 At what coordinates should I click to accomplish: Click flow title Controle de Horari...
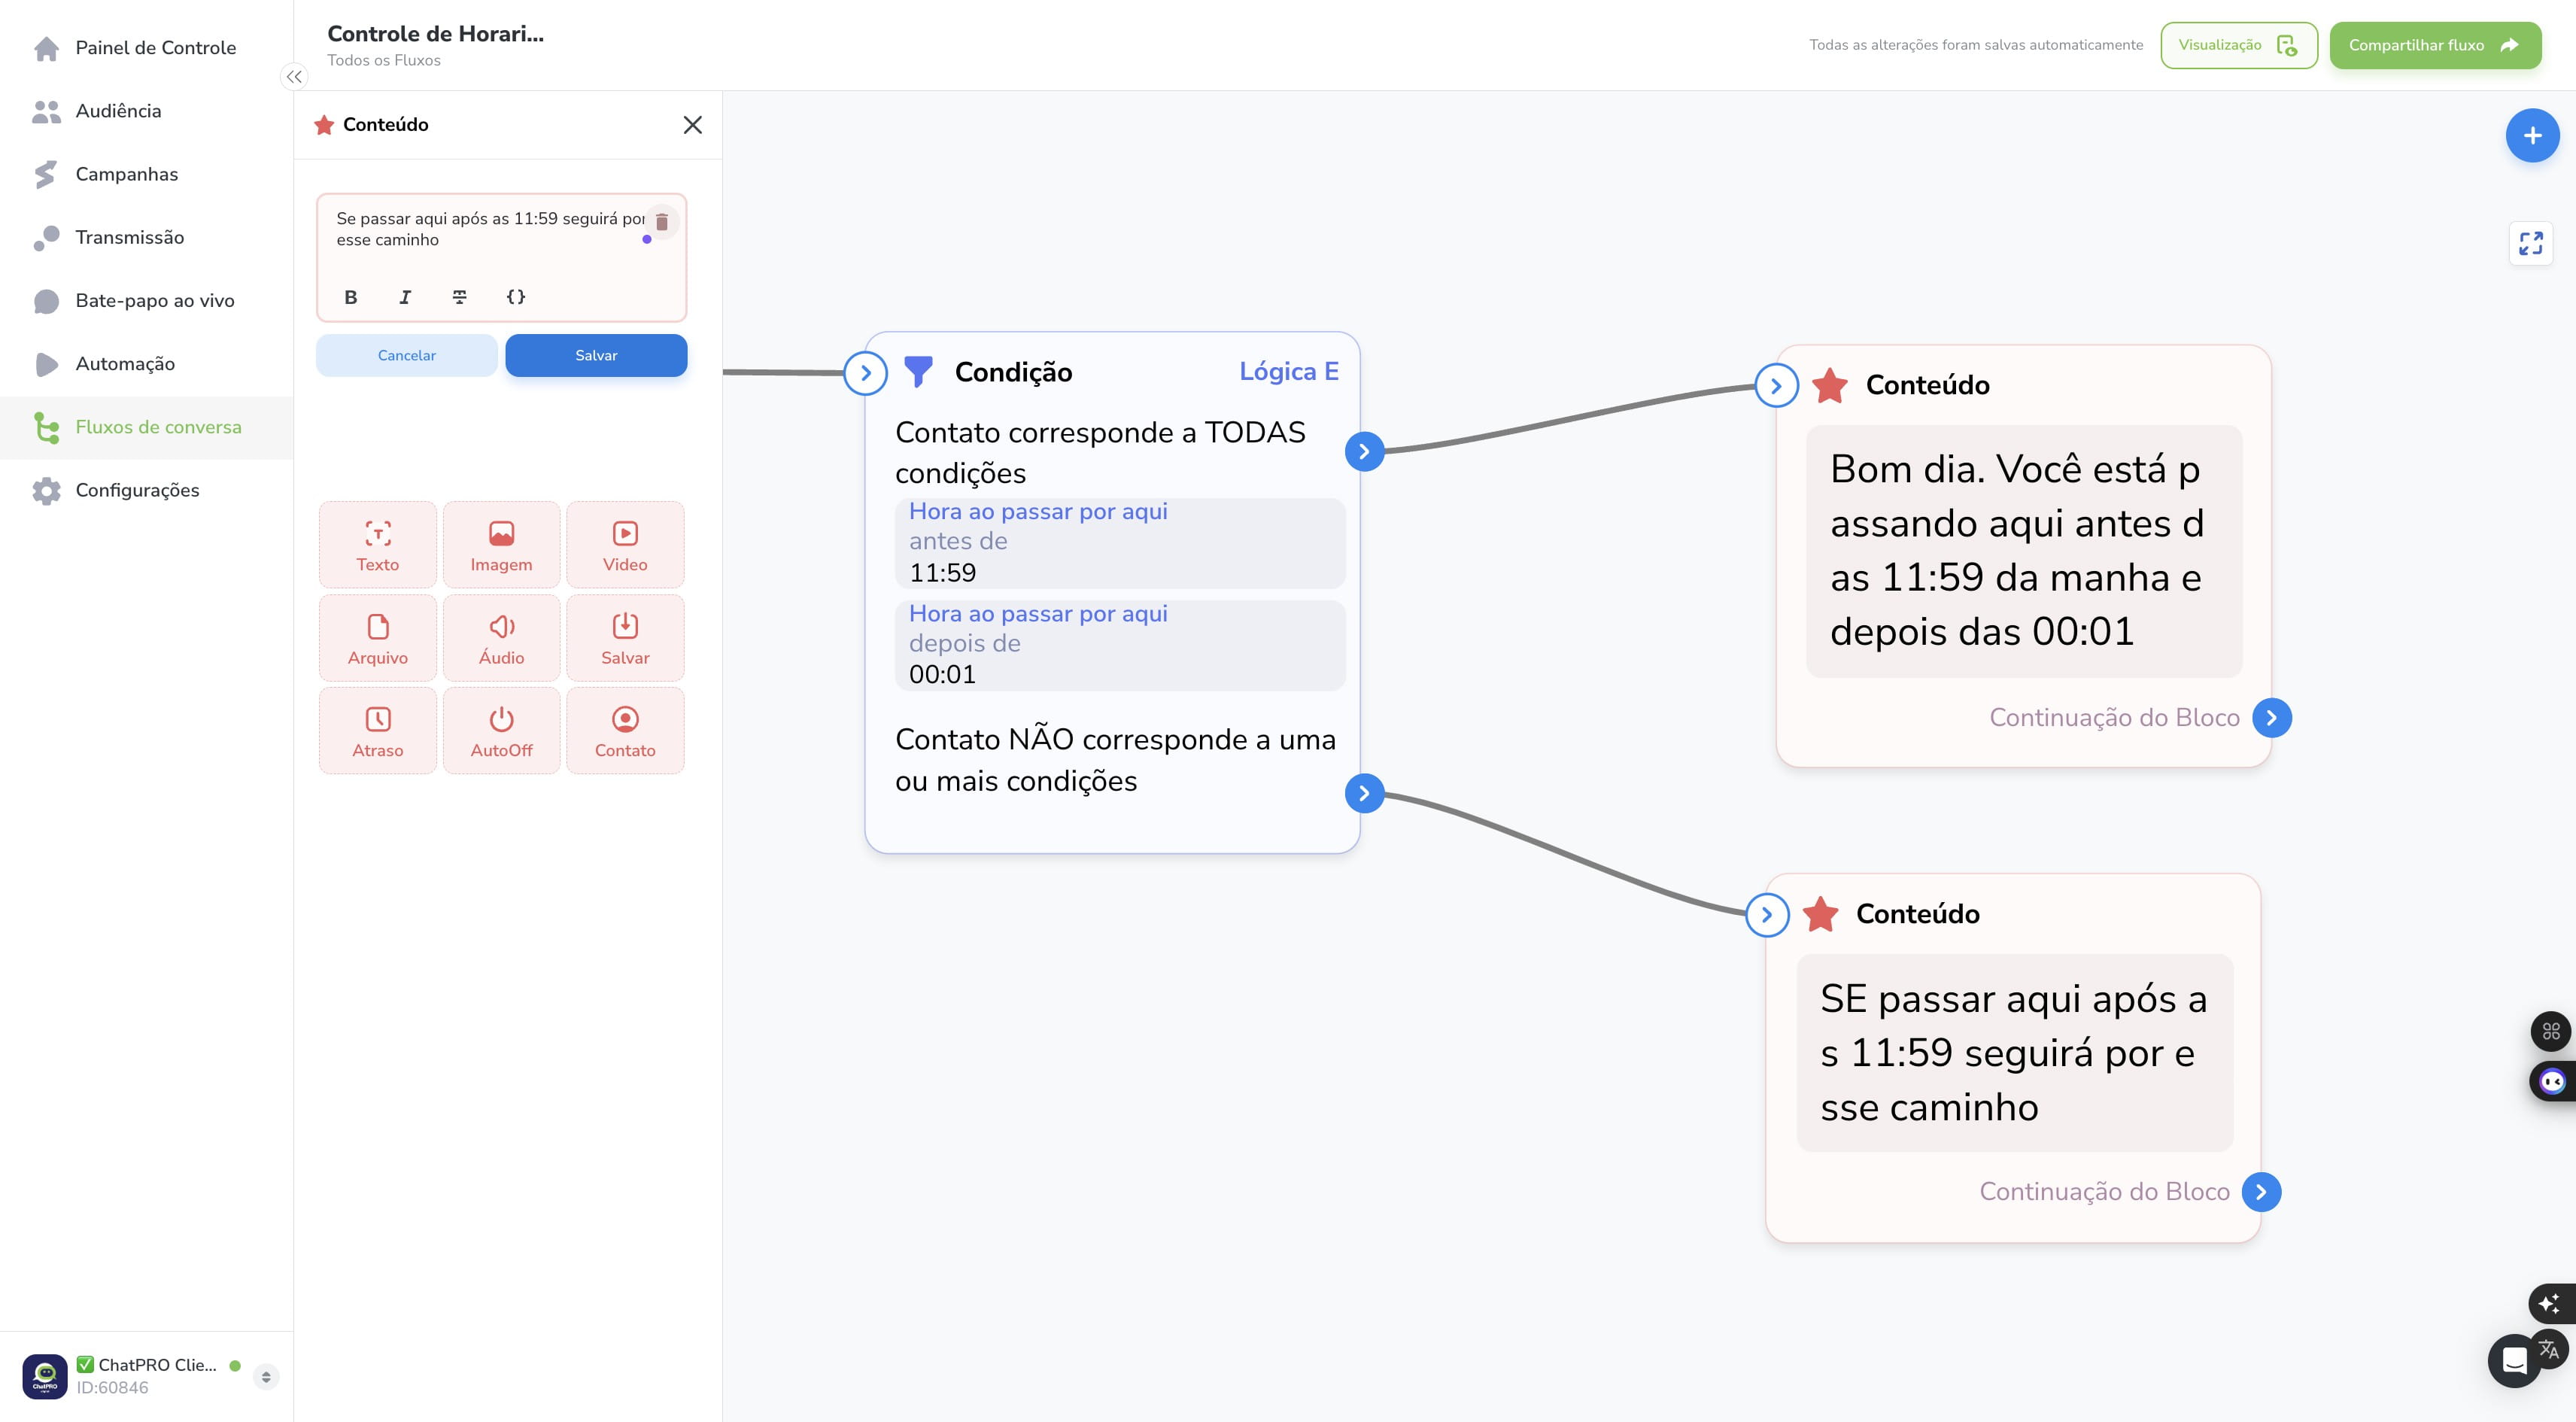435,34
